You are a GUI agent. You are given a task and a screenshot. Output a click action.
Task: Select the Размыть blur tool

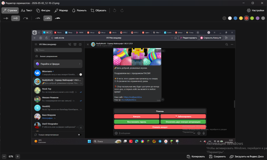[79, 10]
